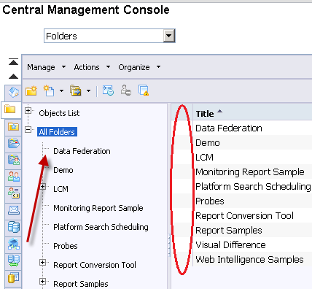Open Personal Categories folder-with-user sidebar icon
This screenshot has height=289, width=312.
[13, 160]
